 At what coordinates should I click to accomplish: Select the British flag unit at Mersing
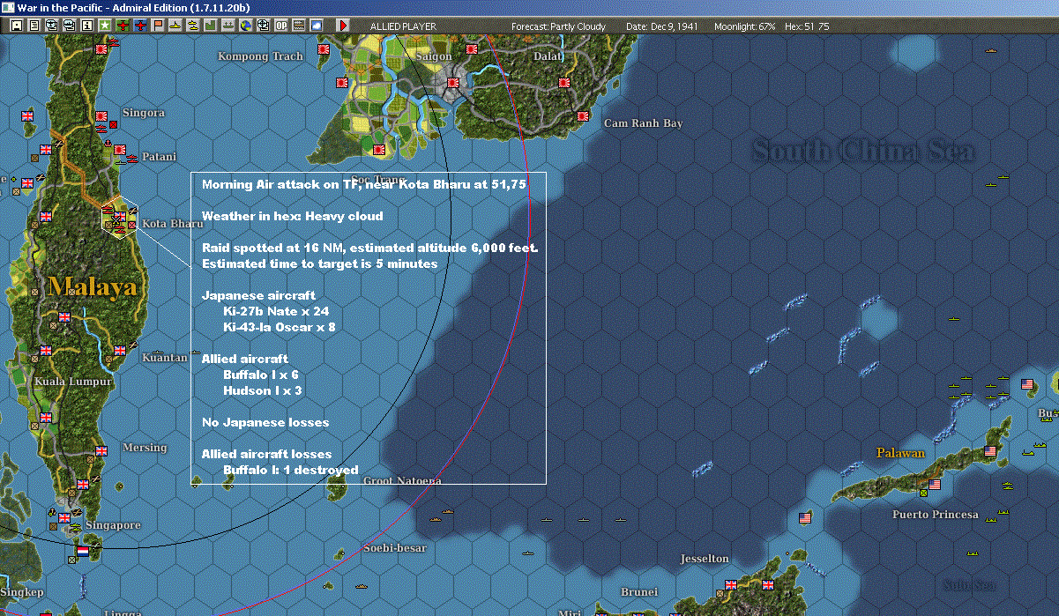pos(101,450)
